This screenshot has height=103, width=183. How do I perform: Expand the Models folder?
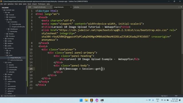pyautogui.click(x=5, y=34)
